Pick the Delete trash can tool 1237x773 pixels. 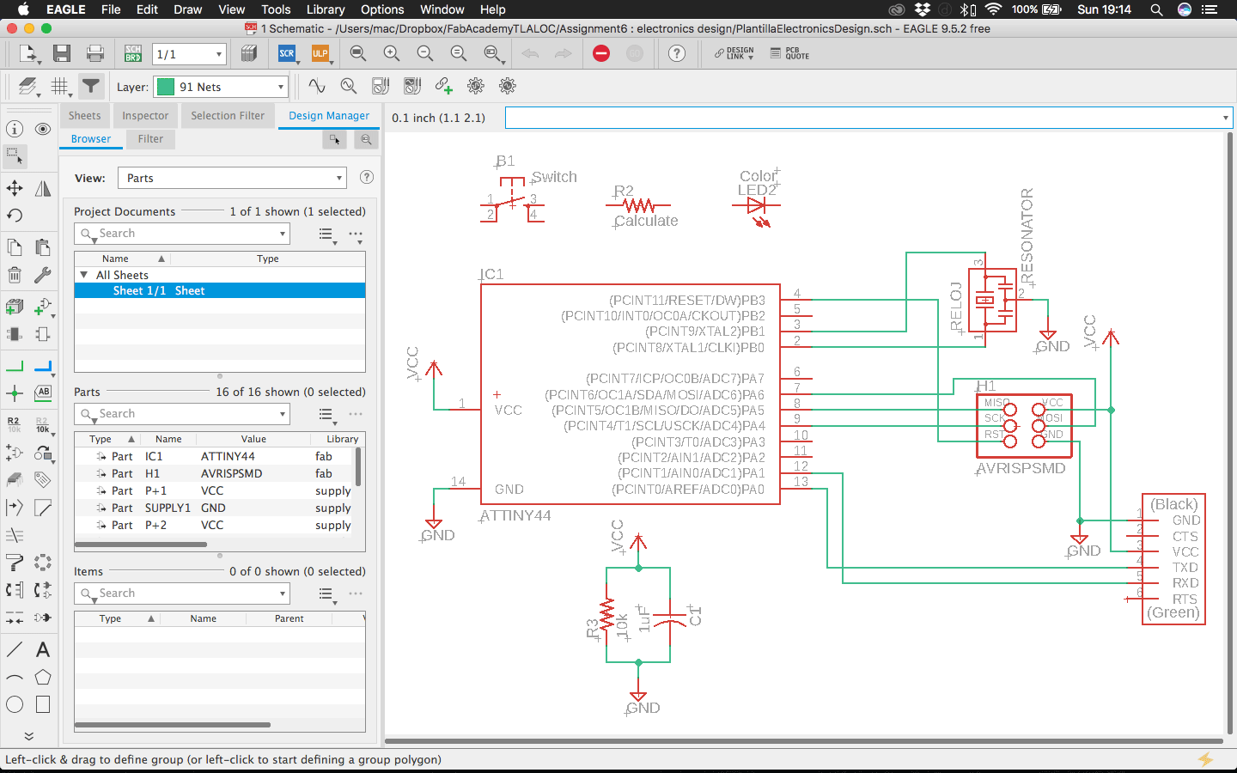(x=15, y=275)
